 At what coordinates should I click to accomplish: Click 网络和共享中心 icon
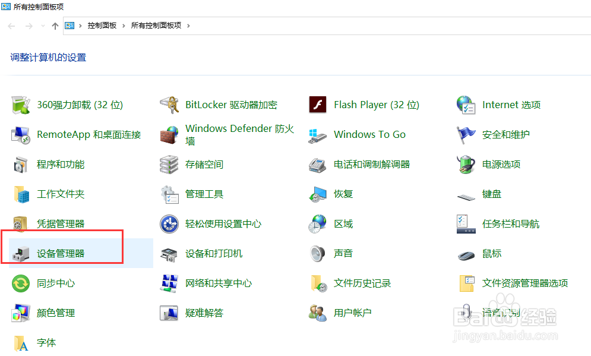(169, 283)
